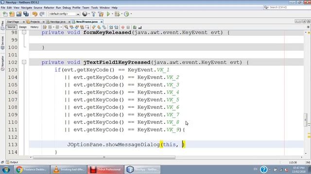The width and height of the screenshot is (311, 174).
Task: Switch to the History view
Action: pos(35,27)
